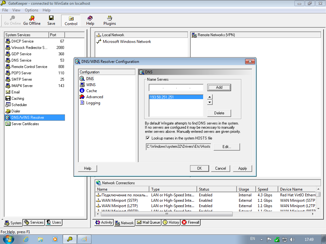Screen dimensions: 326x244
Task: Open the File menu
Action: click(5, 10)
